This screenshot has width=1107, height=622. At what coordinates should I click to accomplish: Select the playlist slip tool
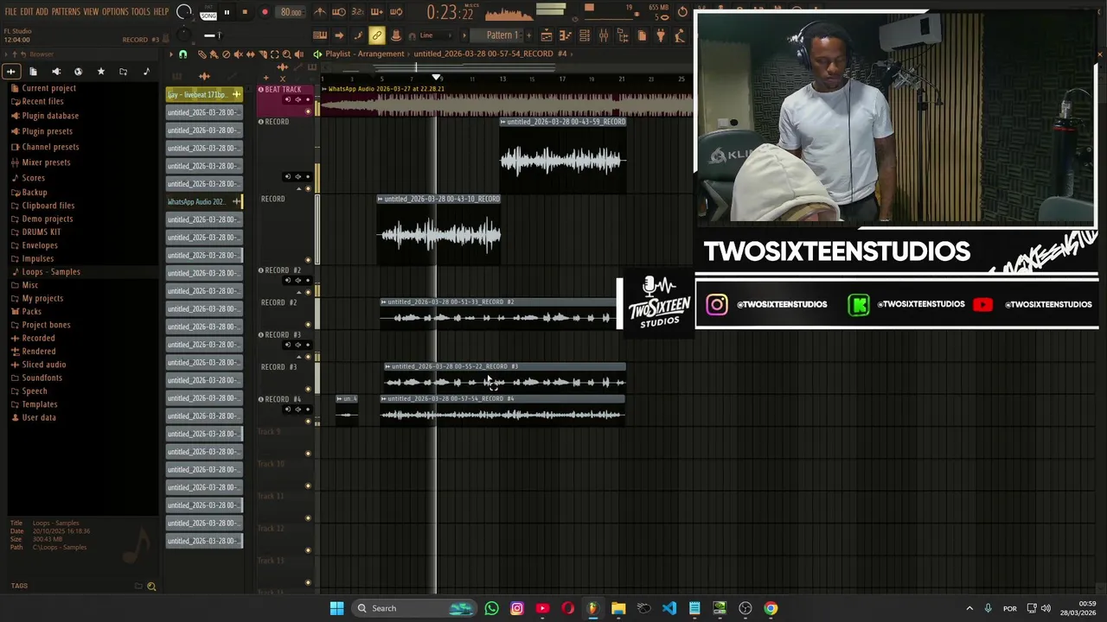[x=250, y=54]
